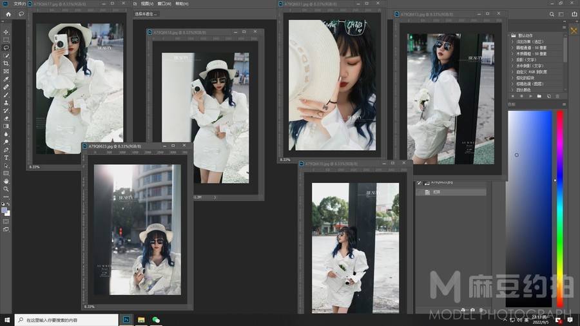Collapse the 默认动作 actions folder
Screen dimensions: 580x326
[x=513, y=35]
